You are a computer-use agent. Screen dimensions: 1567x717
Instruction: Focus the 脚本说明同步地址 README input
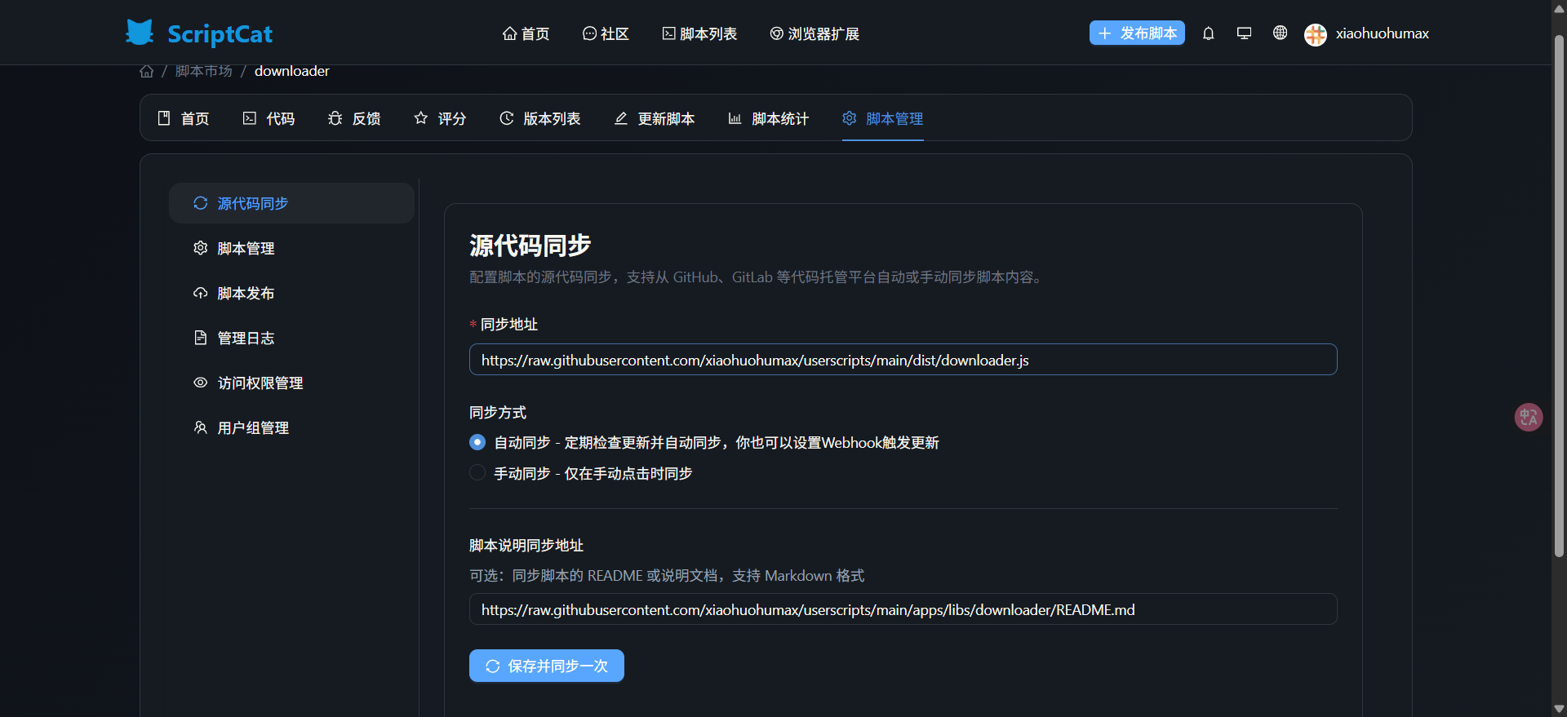[x=902, y=609]
